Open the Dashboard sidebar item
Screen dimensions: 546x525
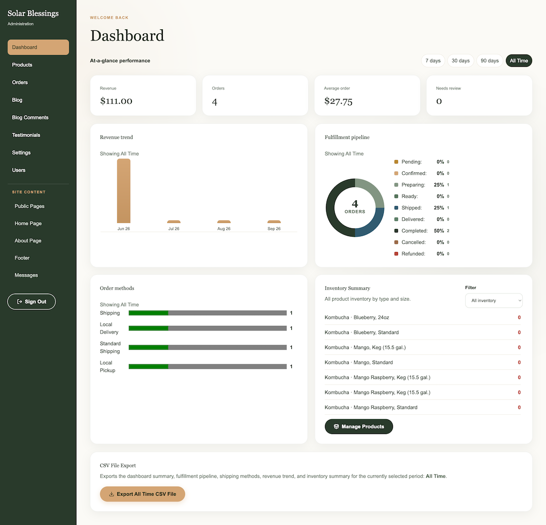(x=38, y=47)
